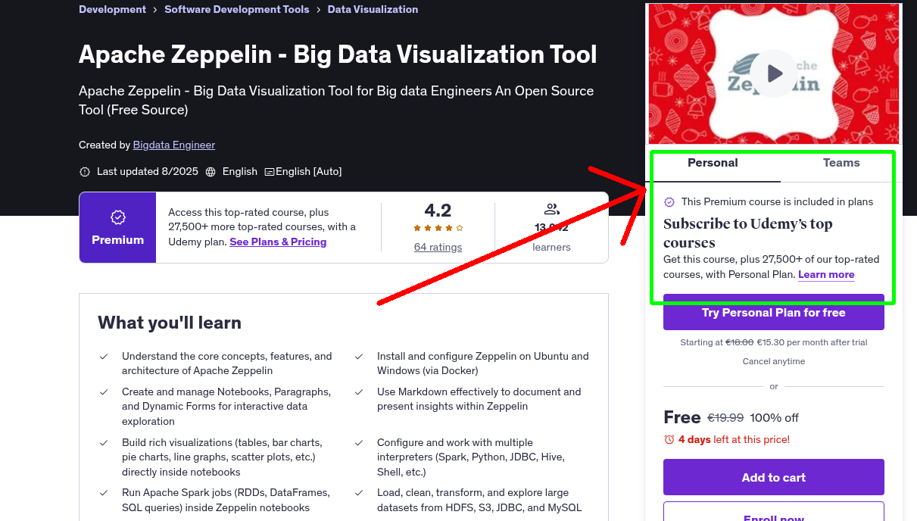This screenshot has width=917, height=521.
Task: Click the last updated alert icon
Action: (x=85, y=172)
